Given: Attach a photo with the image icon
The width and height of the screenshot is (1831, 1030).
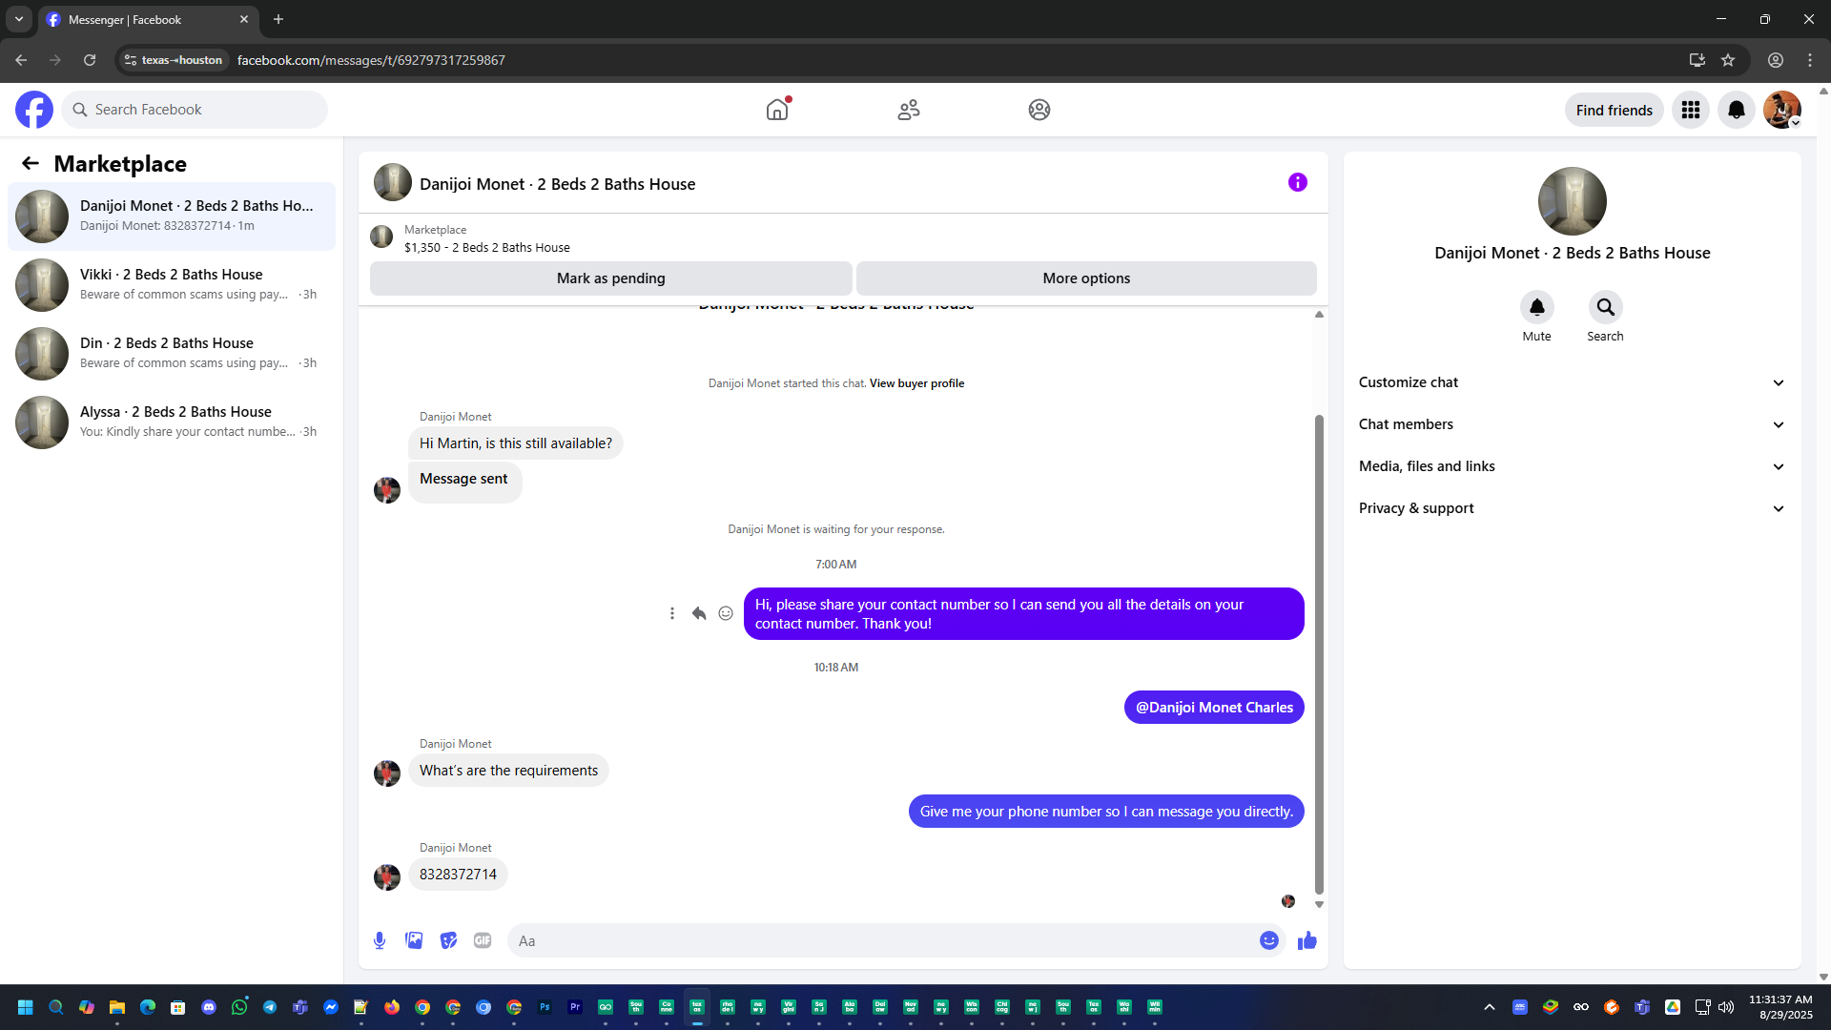Looking at the screenshot, I should click(414, 940).
